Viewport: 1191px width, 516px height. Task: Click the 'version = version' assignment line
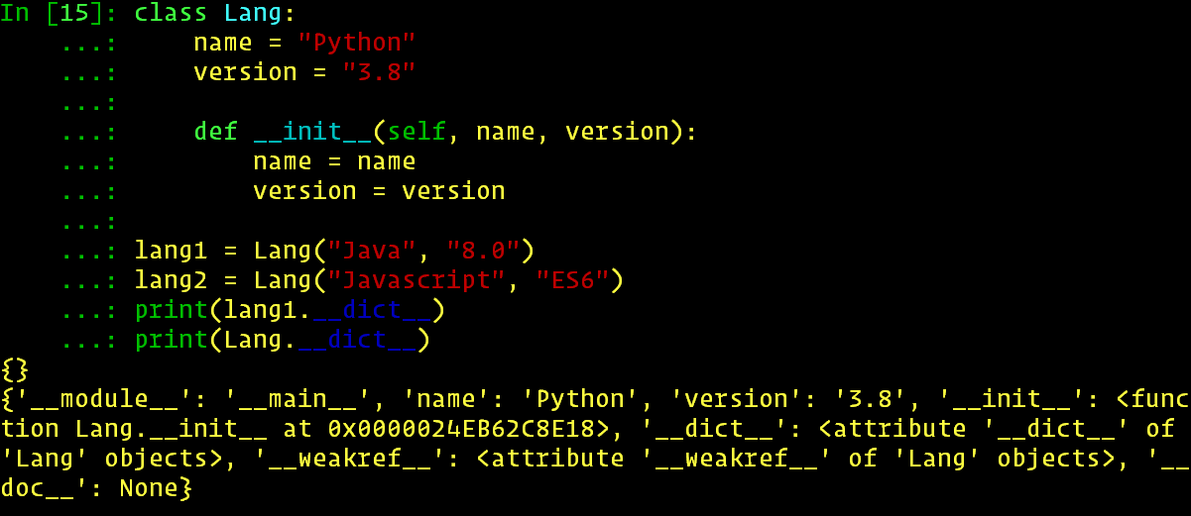click(x=379, y=191)
